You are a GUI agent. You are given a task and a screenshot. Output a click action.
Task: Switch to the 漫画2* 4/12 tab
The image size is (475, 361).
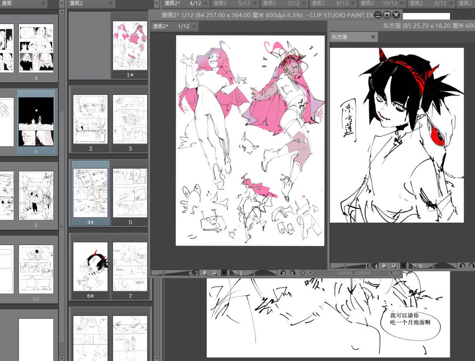[186, 4]
